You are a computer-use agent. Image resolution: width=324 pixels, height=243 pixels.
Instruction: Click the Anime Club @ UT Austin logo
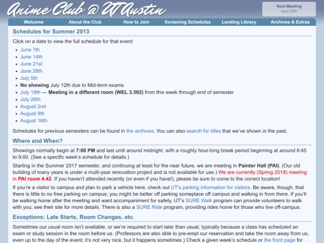click(86, 10)
